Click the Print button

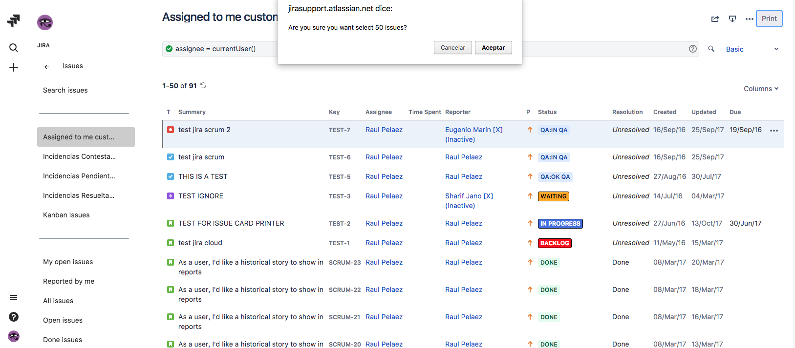coord(769,19)
